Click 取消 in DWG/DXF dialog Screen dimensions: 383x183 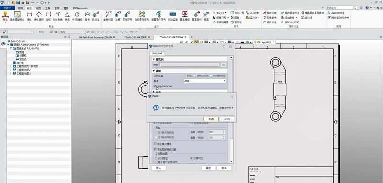224,168
